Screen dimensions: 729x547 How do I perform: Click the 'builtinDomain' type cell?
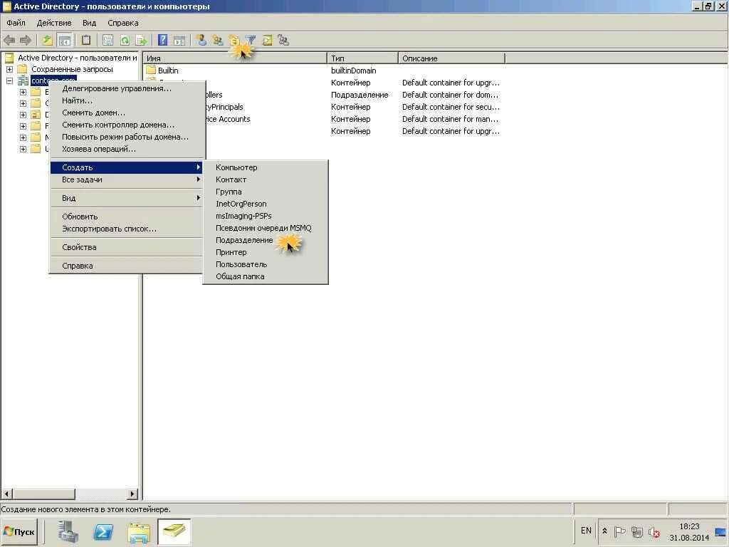[x=353, y=71]
